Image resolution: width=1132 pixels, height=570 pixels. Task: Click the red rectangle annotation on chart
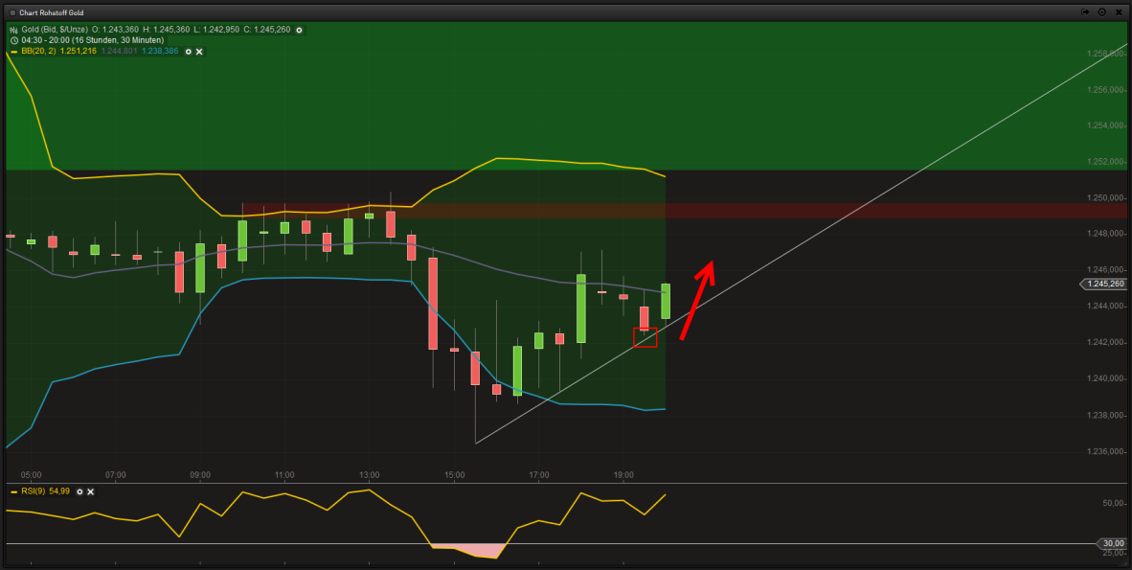point(645,337)
